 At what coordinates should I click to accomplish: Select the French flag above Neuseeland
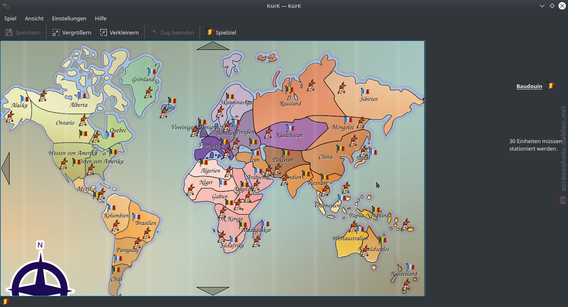[410, 267]
